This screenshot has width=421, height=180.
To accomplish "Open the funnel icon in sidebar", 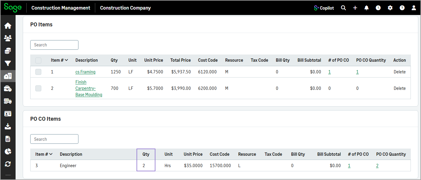I will point(8,63).
